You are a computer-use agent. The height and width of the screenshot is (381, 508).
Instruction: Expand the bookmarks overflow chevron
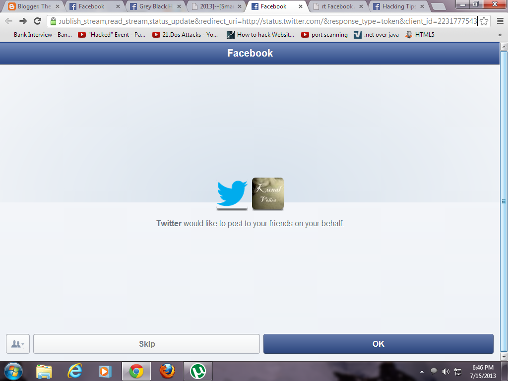pyautogui.click(x=500, y=35)
